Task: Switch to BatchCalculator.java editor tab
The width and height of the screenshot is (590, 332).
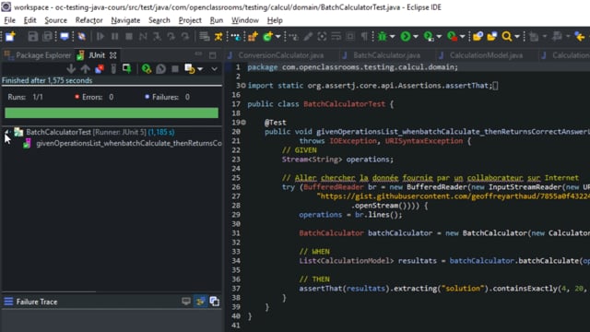Action: [387, 55]
